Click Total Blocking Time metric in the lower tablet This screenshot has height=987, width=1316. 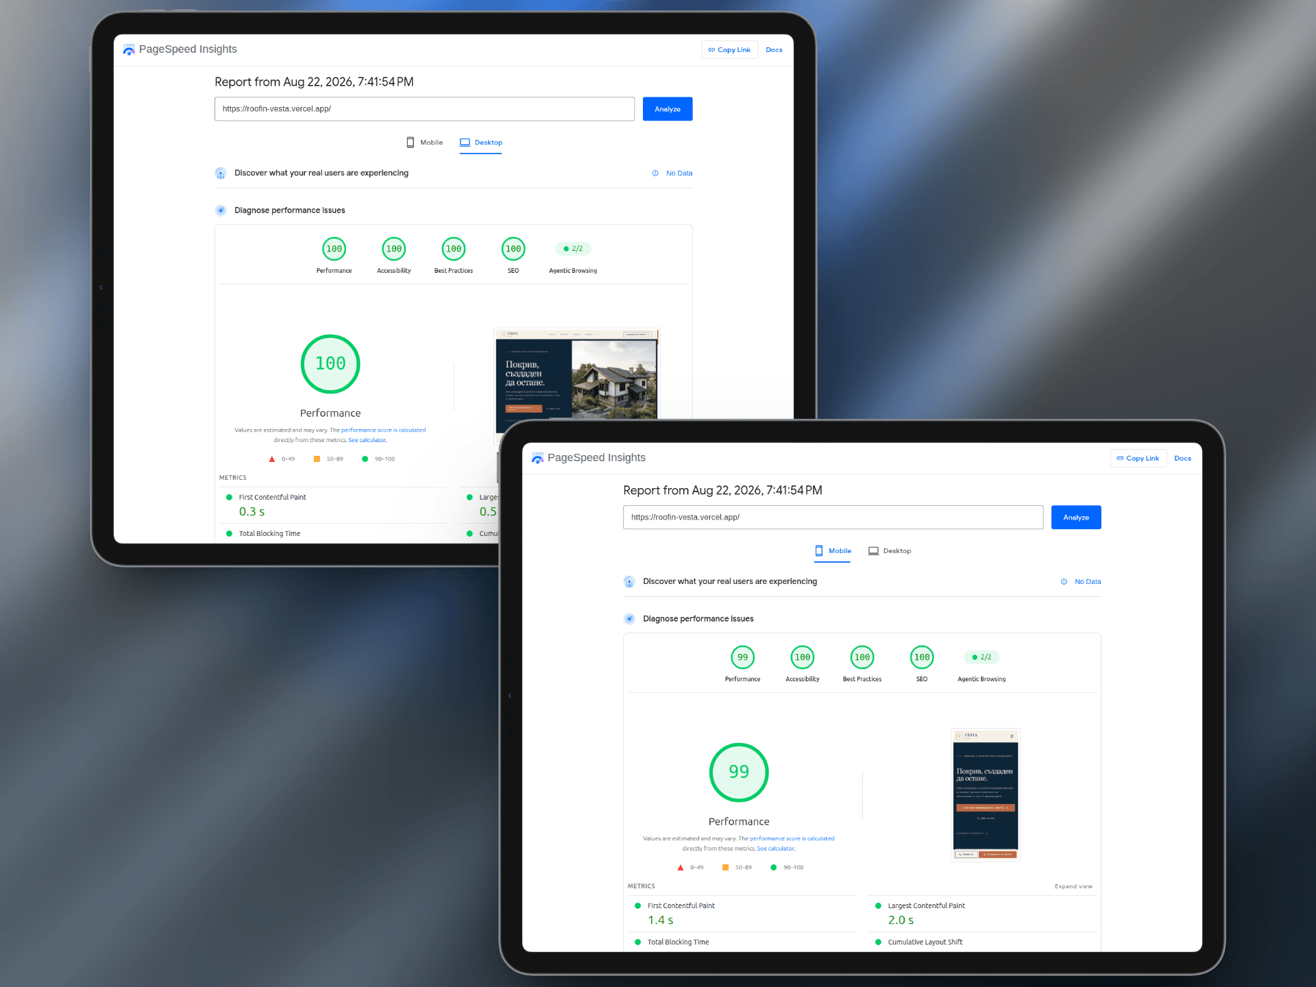coord(678,942)
